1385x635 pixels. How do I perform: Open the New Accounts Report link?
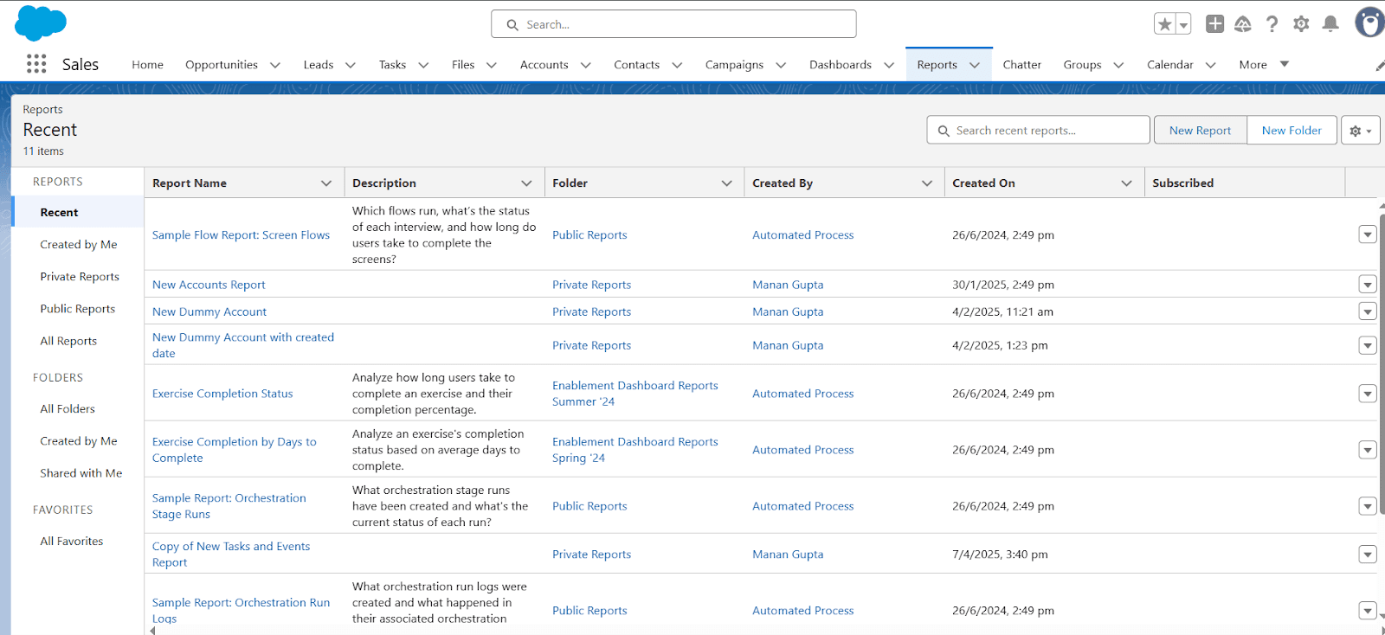point(209,285)
